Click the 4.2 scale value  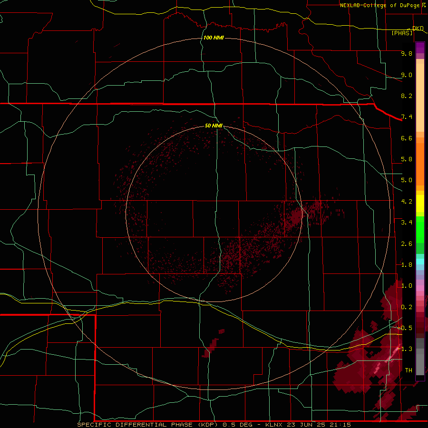point(407,202)
